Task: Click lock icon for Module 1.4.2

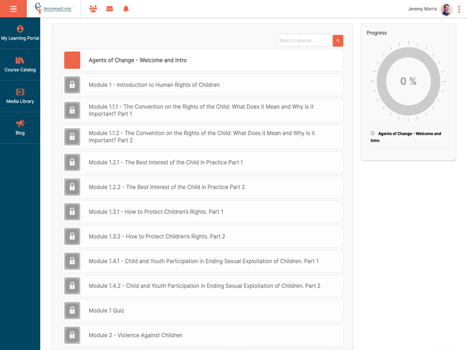Action: coord(72,286)
